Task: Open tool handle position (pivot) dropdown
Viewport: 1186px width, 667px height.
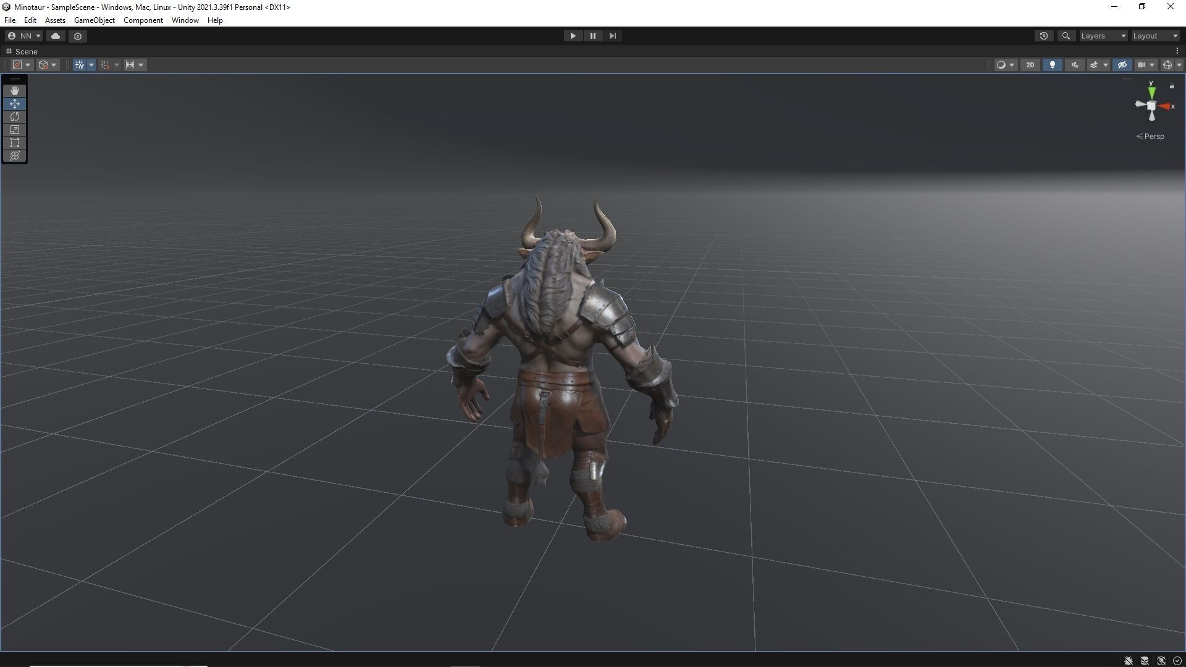Action: [x=22, y=65]
